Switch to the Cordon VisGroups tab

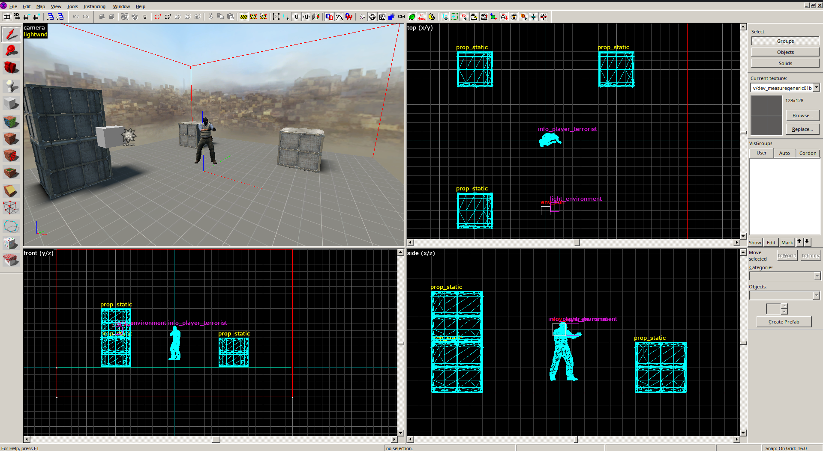tap(808, 153)
